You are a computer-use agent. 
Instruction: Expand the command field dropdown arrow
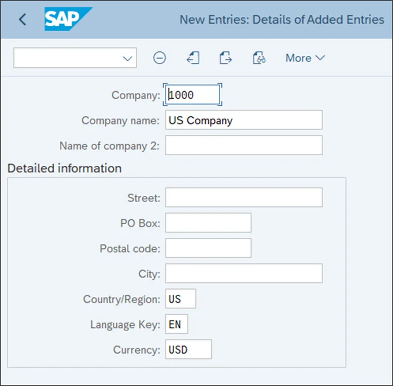(128, 58)
